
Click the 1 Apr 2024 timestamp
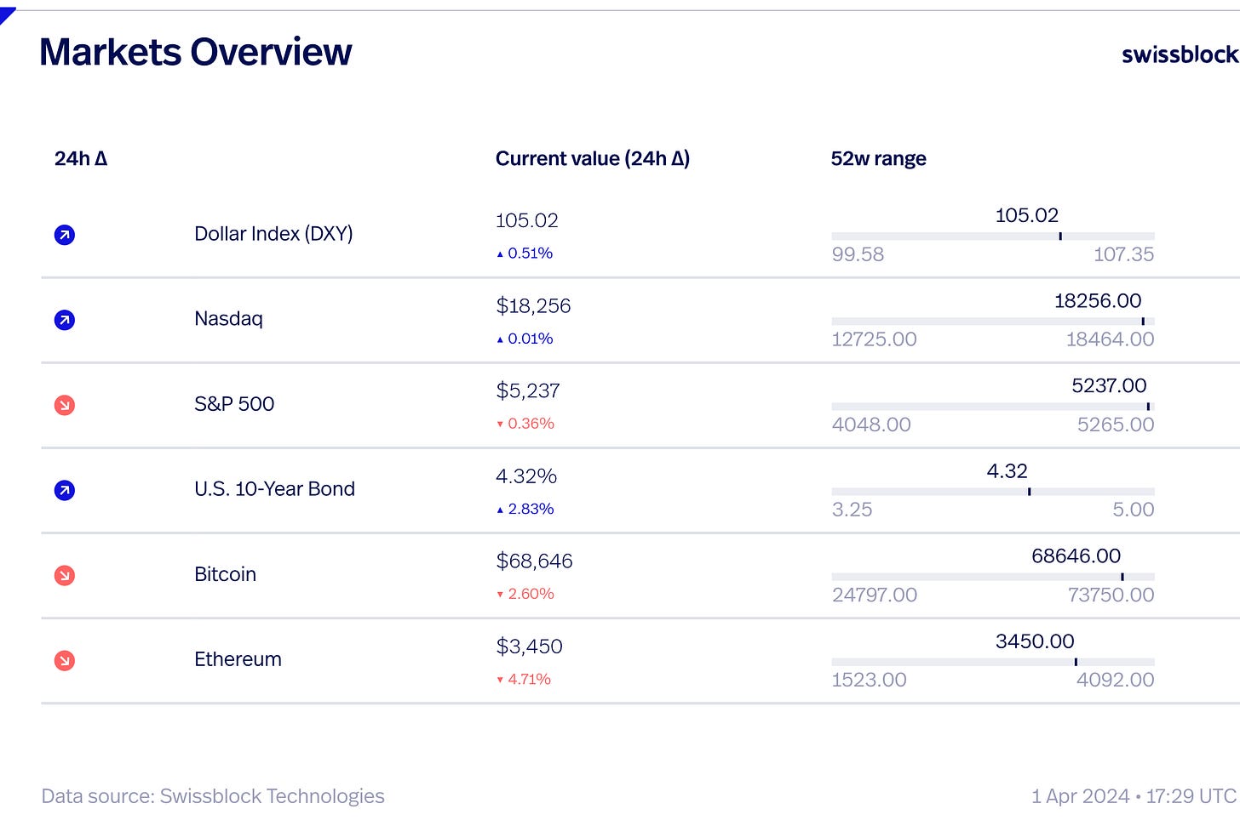[1134, 796]
